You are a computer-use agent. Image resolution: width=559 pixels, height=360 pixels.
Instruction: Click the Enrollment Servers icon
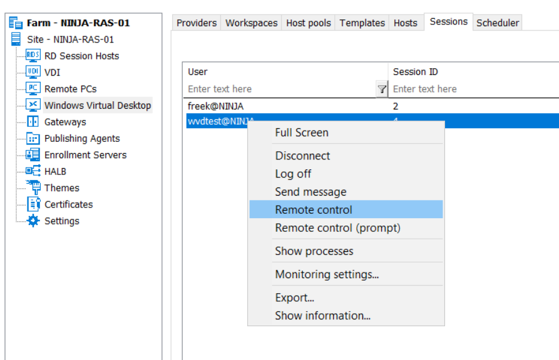coord(33,154)
